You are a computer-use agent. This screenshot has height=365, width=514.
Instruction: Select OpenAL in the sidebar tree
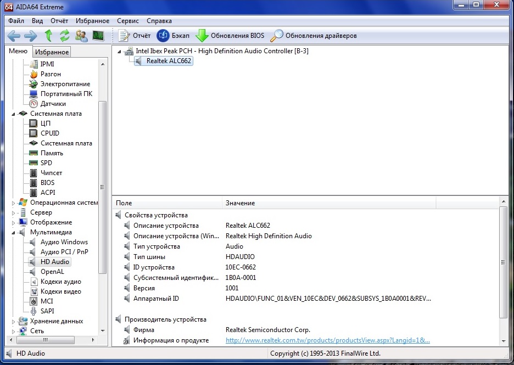pos(52,272)
